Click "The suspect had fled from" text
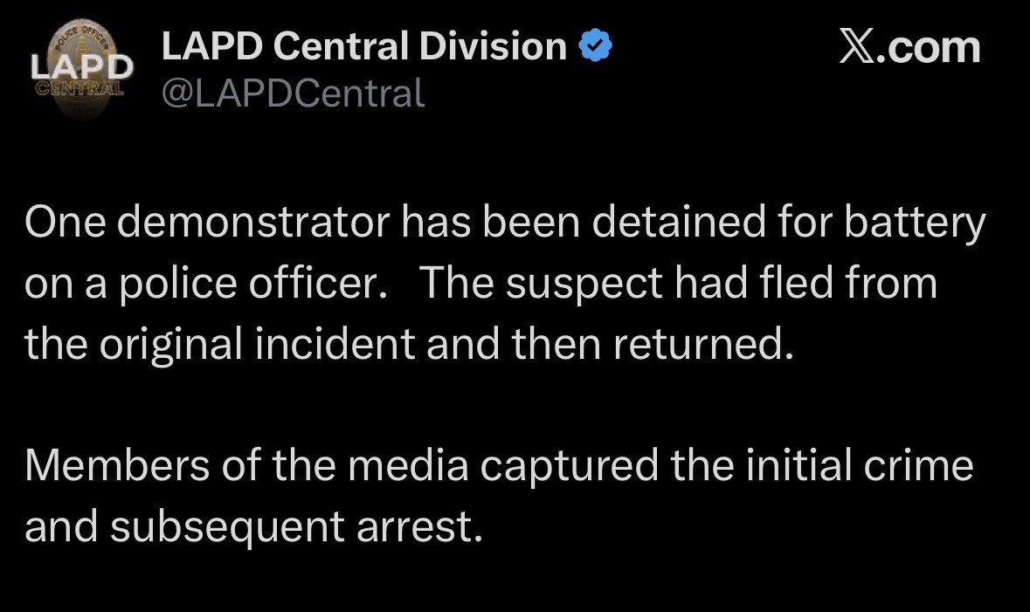 coord(678,285)
